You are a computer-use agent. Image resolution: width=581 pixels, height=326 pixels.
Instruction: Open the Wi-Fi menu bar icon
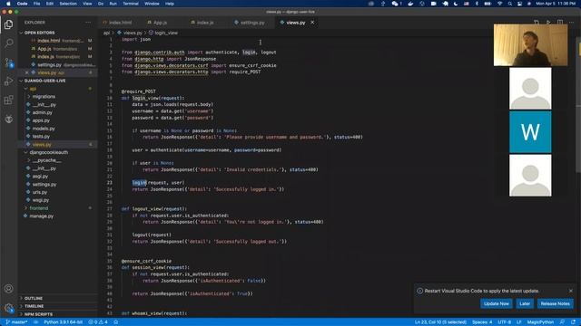click(499, 4)
